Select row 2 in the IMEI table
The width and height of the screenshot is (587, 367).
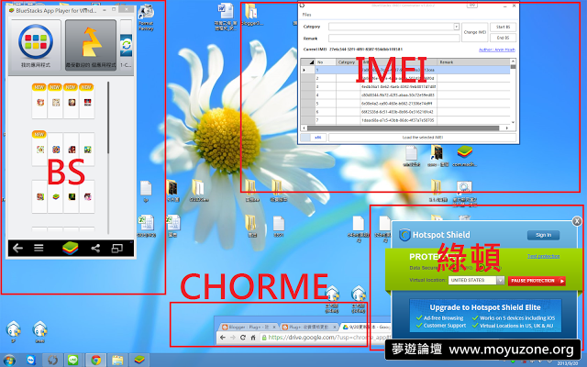pos(405,78)
